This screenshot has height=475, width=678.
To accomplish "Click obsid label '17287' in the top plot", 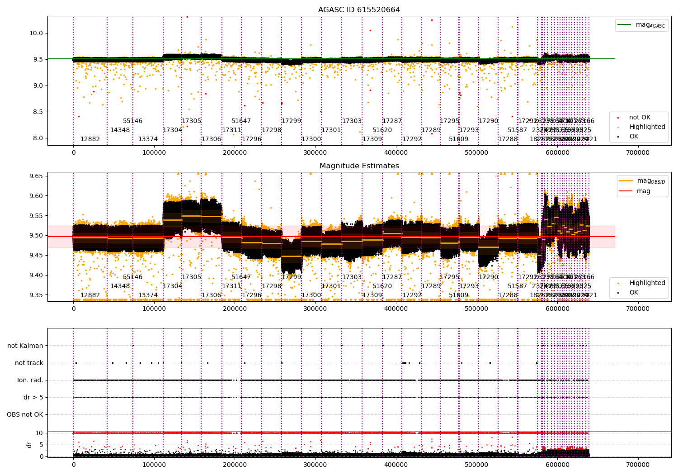I will coord(392,121).
